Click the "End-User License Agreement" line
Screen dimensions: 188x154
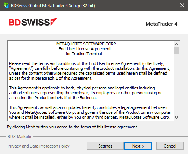click(85, 49)
